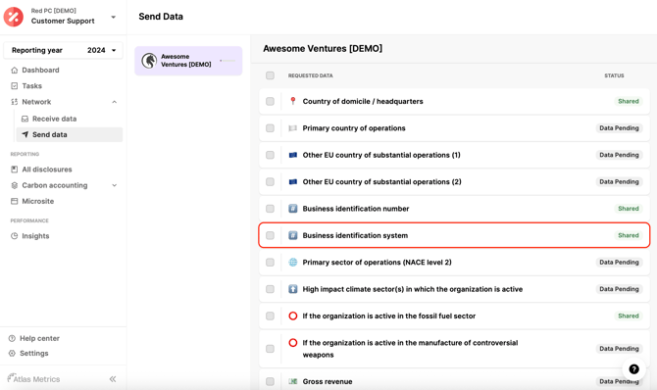Click the Tasks checkbox icon in sidebar

[15, 86]
